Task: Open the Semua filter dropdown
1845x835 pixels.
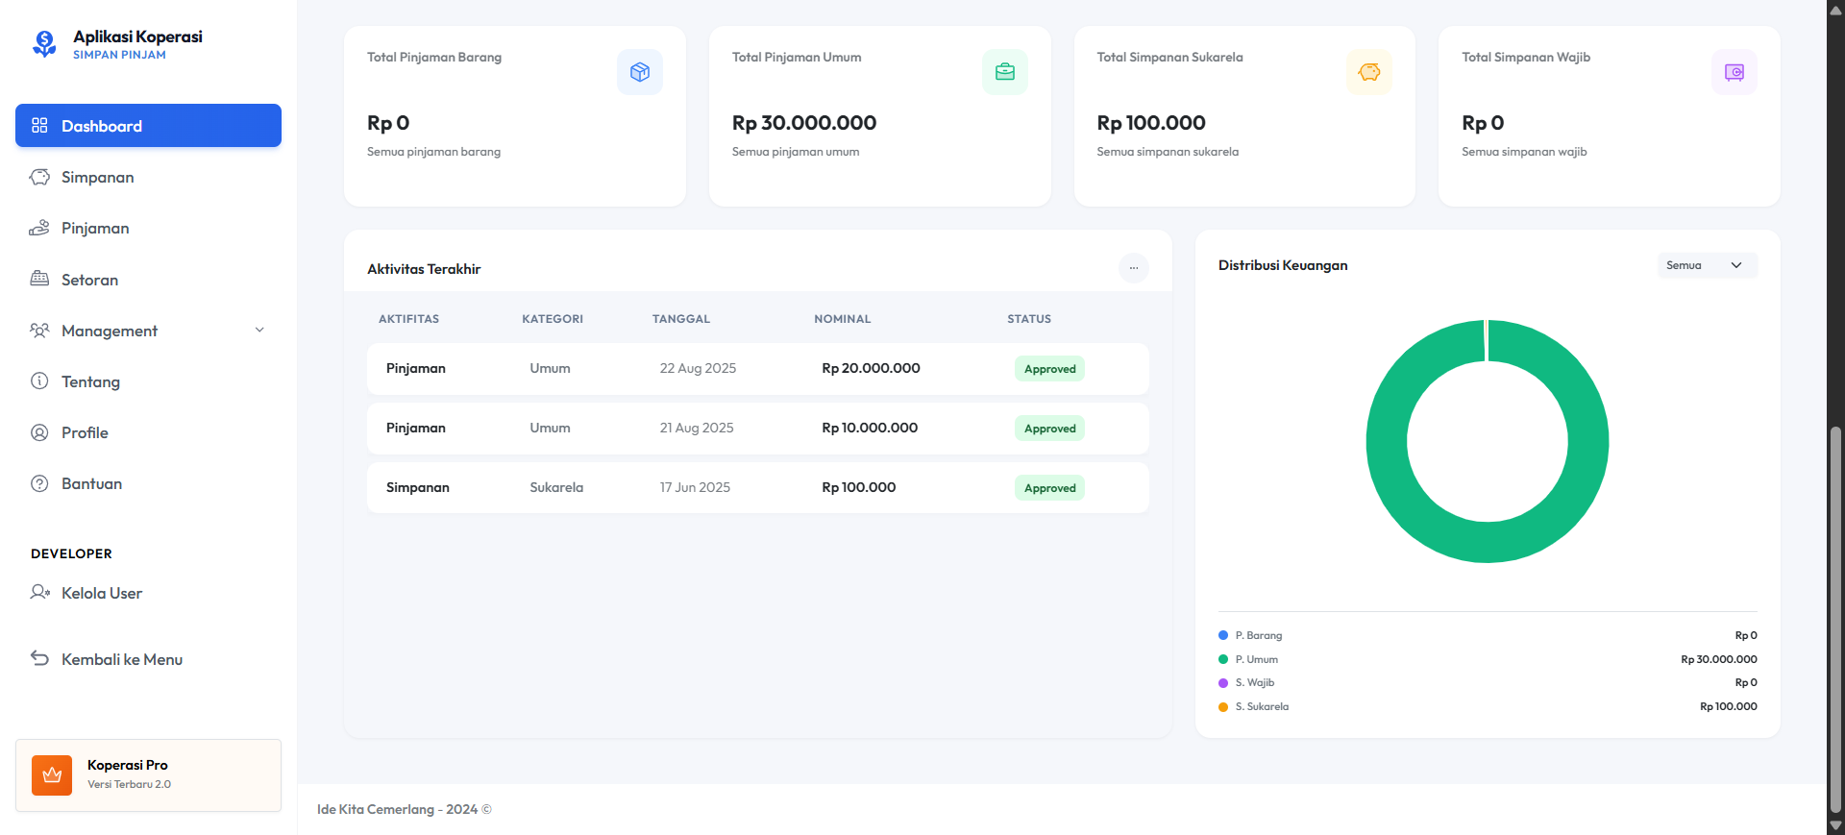Action: tap(1708, 265)
